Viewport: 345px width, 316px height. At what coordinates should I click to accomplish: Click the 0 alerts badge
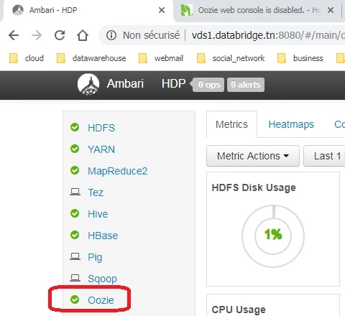click(246, 85)
